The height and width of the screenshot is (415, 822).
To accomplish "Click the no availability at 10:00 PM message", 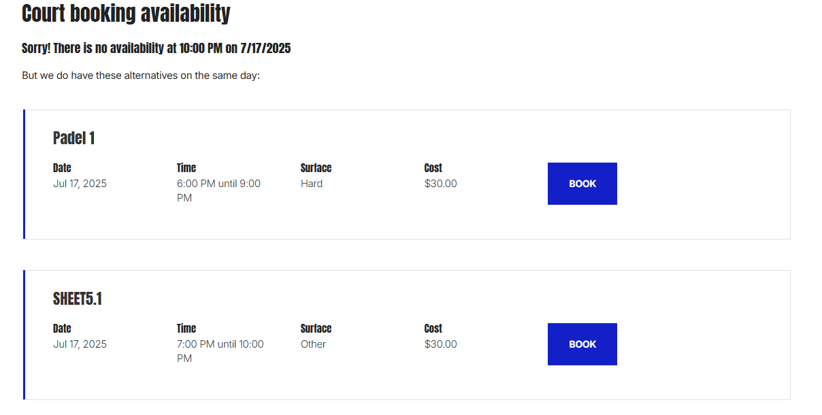I will pos(157,48).
